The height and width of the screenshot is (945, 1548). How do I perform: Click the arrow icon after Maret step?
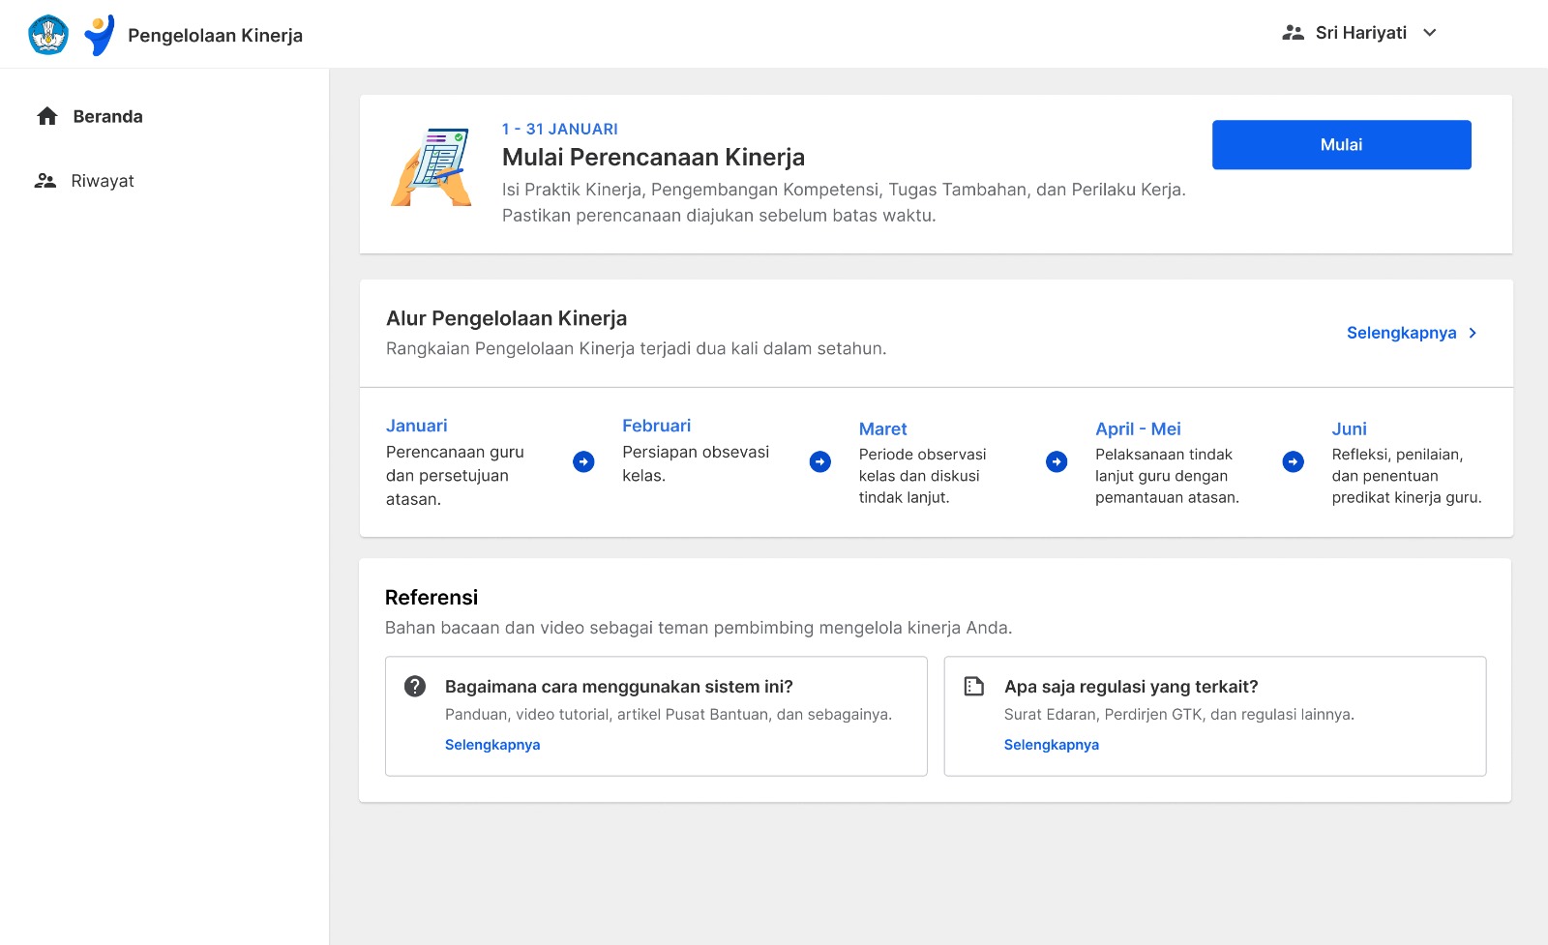coord(1057,461)
